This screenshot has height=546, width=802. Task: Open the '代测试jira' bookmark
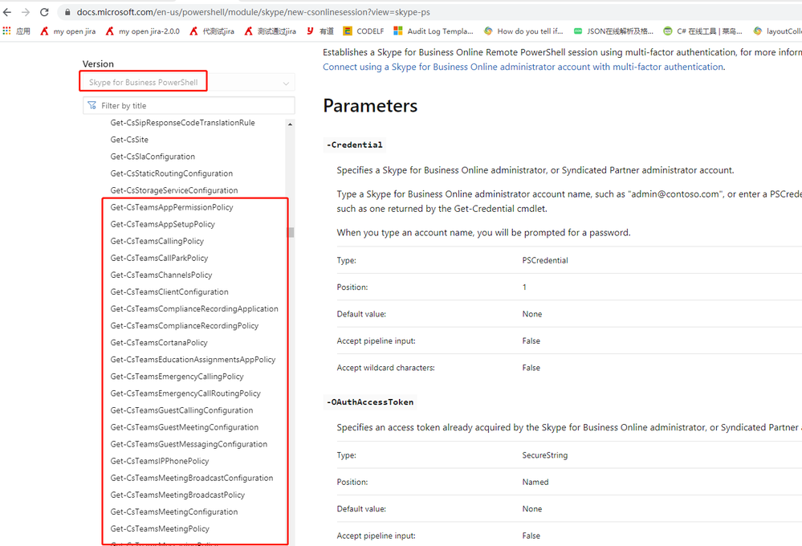point(212,31)
